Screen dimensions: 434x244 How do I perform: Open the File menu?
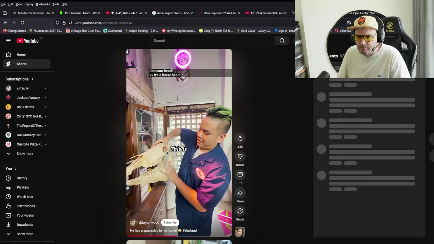[x=3, y=4]
